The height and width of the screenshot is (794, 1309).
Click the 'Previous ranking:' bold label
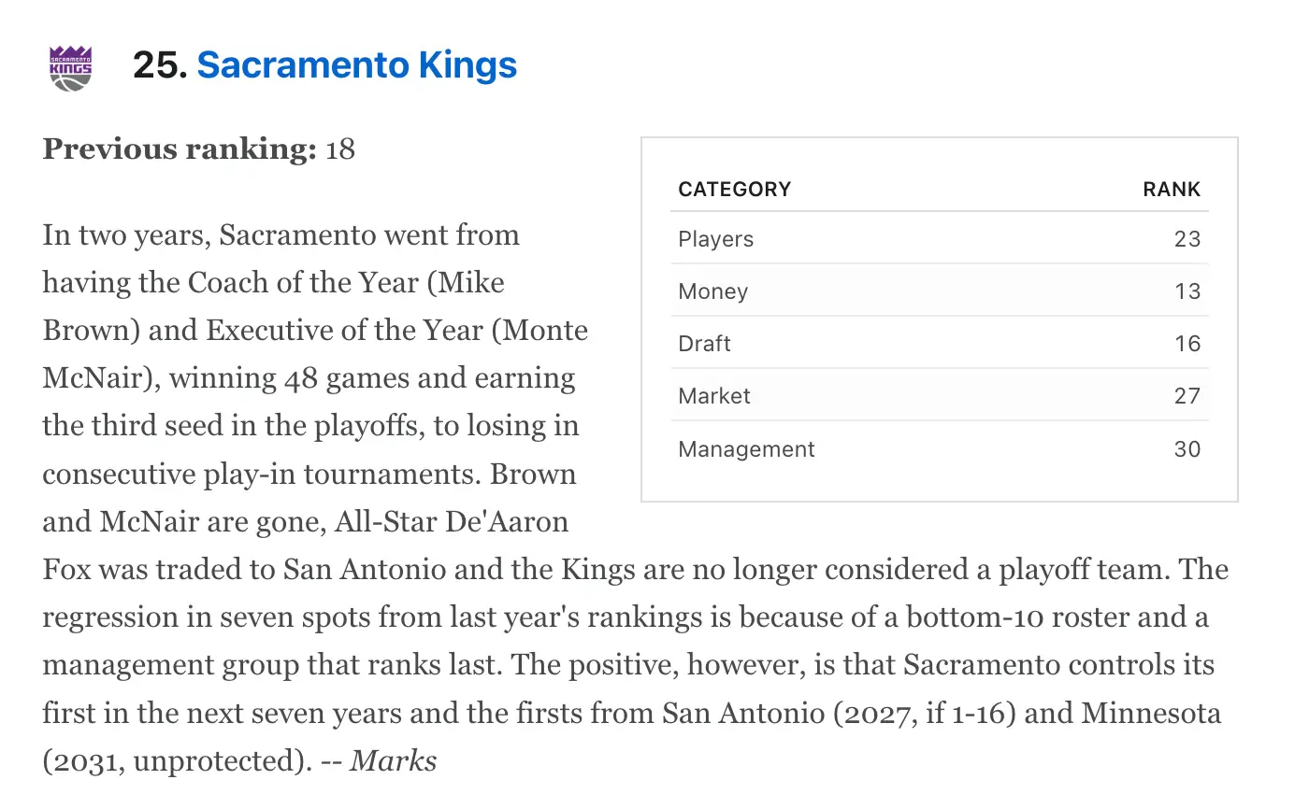pos(180,149)
